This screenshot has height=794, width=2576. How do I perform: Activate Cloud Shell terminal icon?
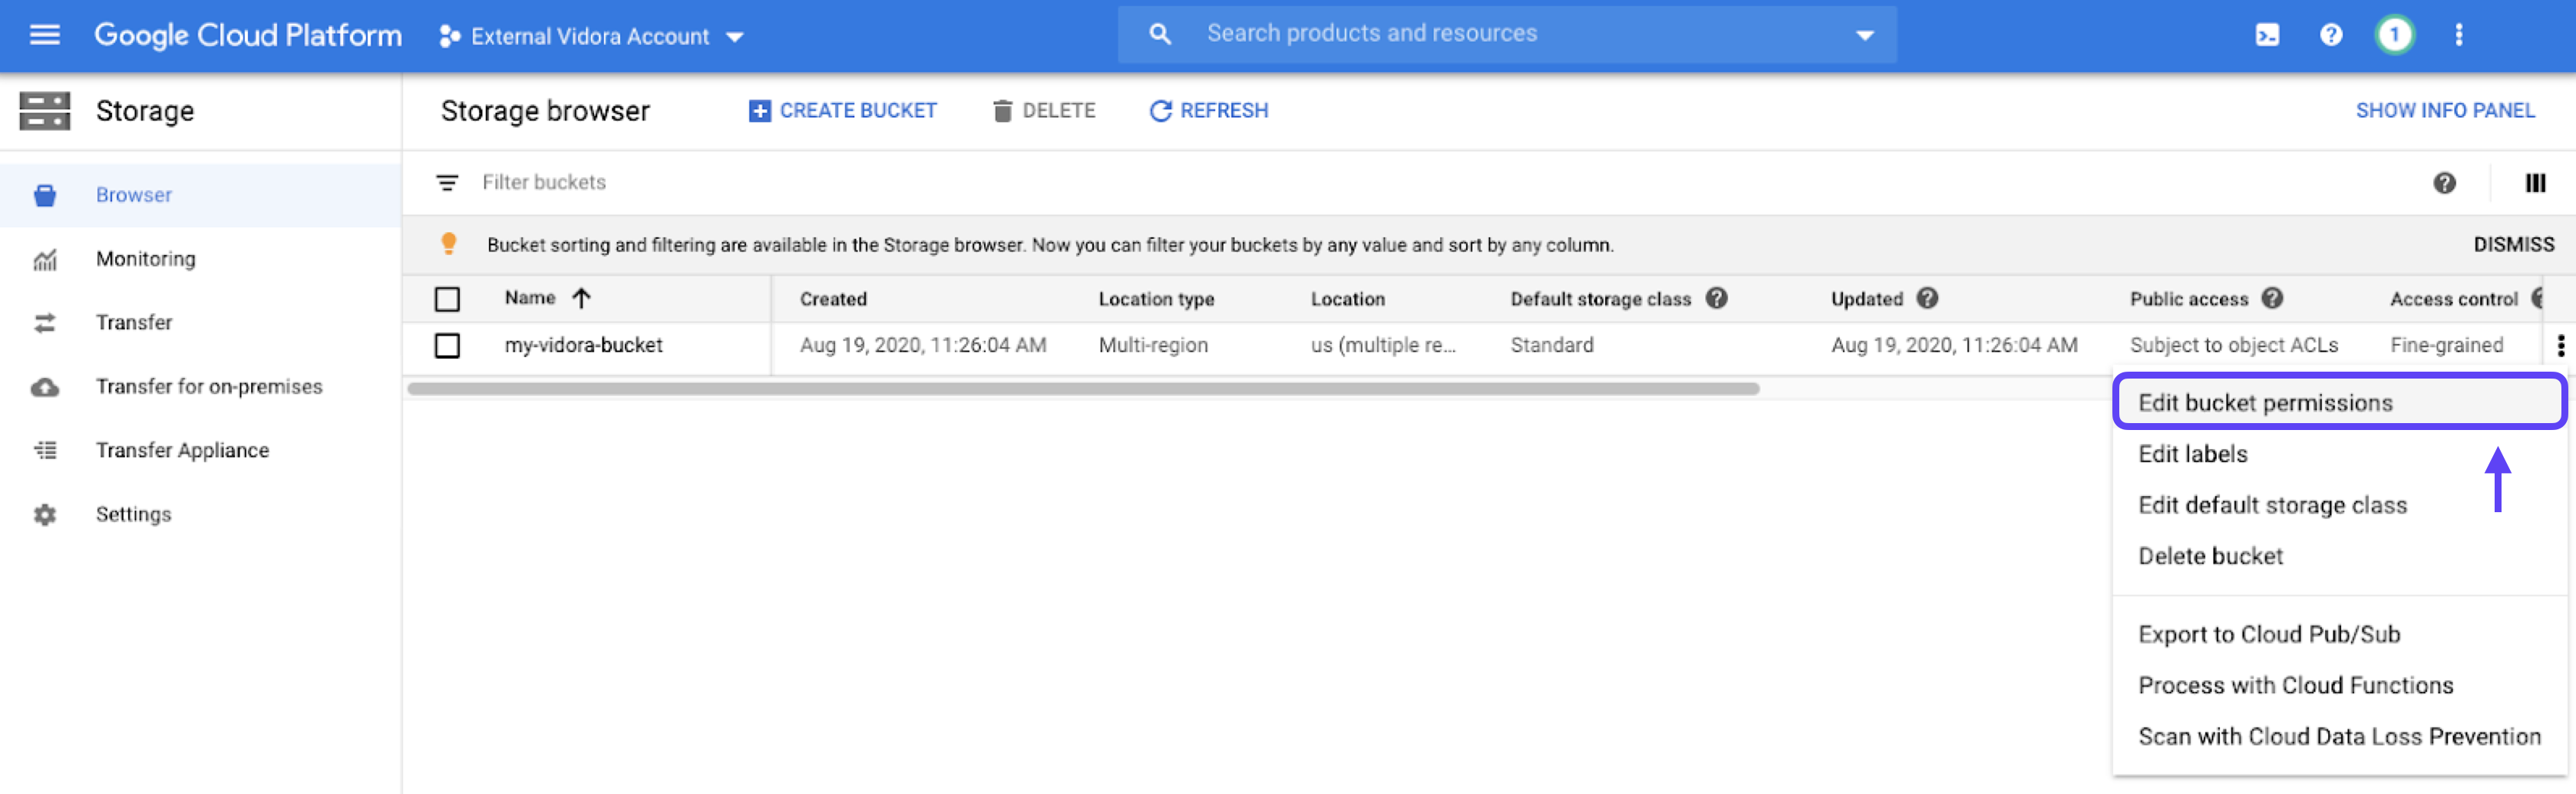2267,36
